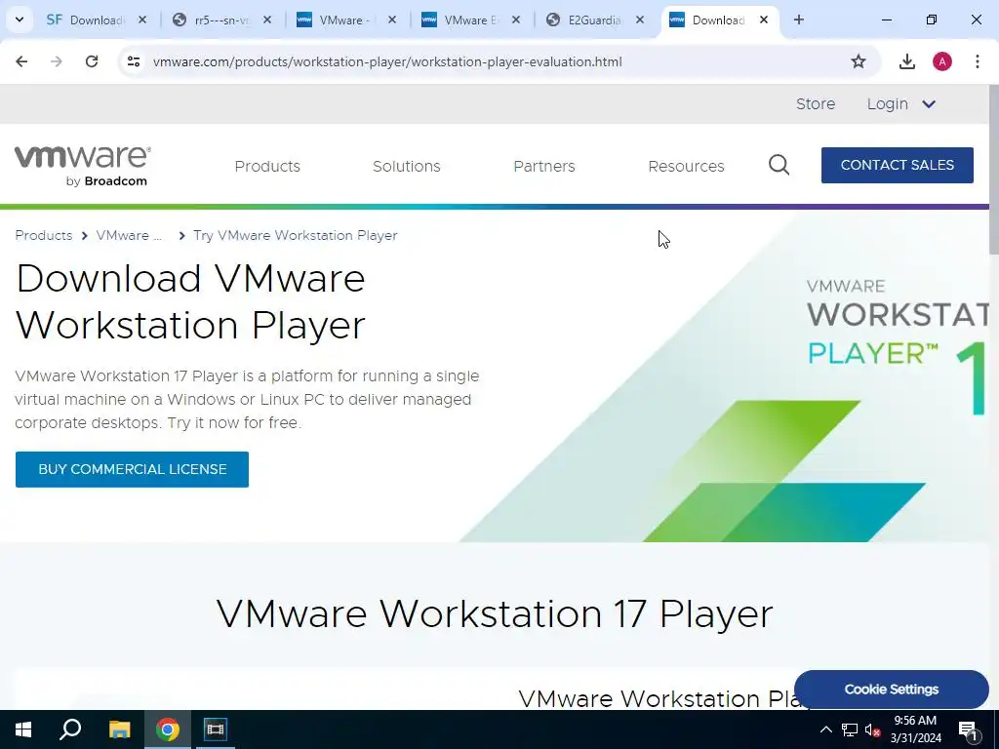
Task: Open the Partners menu
Action: coord(544,166)
